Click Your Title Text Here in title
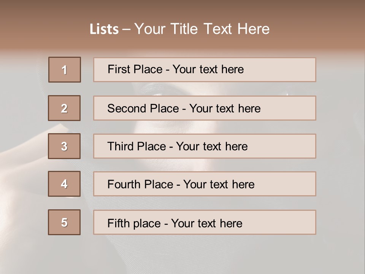The image size is (365, 274). point(202,29)
